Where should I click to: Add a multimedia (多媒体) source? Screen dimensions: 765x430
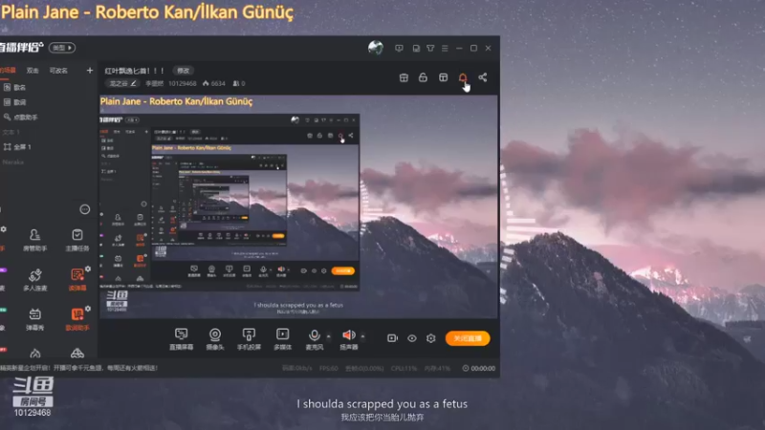pos(282,339)
